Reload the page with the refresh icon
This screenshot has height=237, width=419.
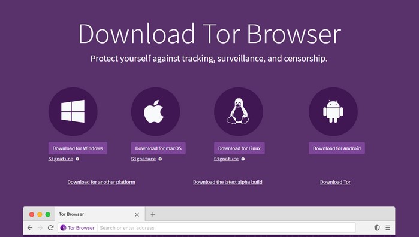50,227
